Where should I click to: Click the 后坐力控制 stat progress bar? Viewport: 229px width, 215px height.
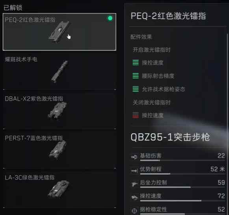[x=182, y=187]
